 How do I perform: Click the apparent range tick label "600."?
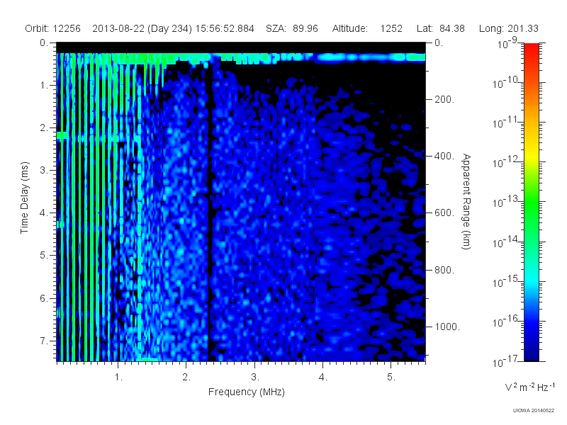(x=444, y=213)
